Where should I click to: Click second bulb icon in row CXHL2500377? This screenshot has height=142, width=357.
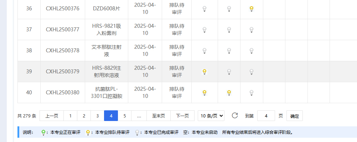pyautogui.click(x=229, y=30)
